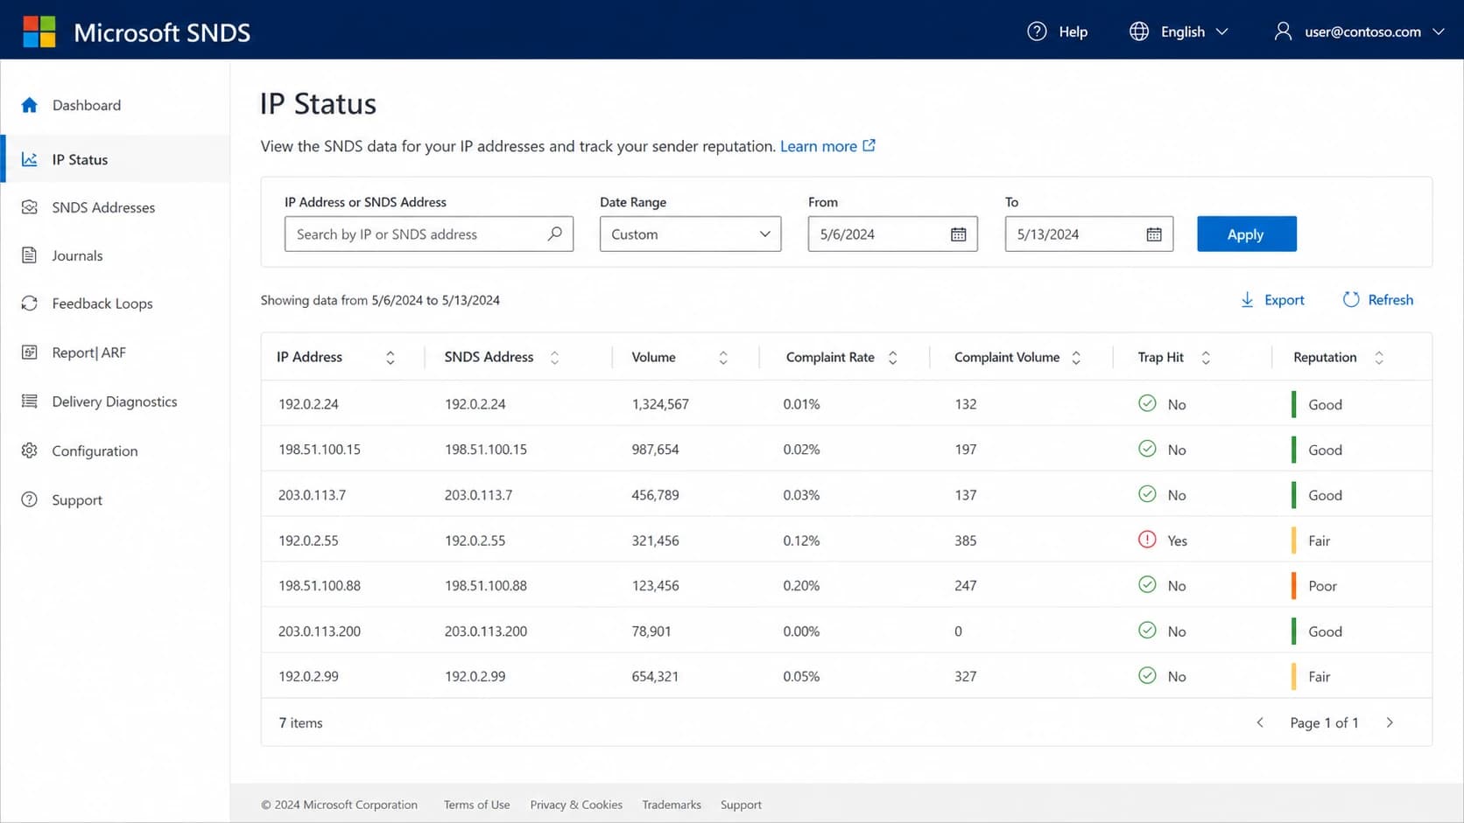Click the Report ARF sidebar icon
Screen dimensions: 1464x823
(x=30, y=352)
